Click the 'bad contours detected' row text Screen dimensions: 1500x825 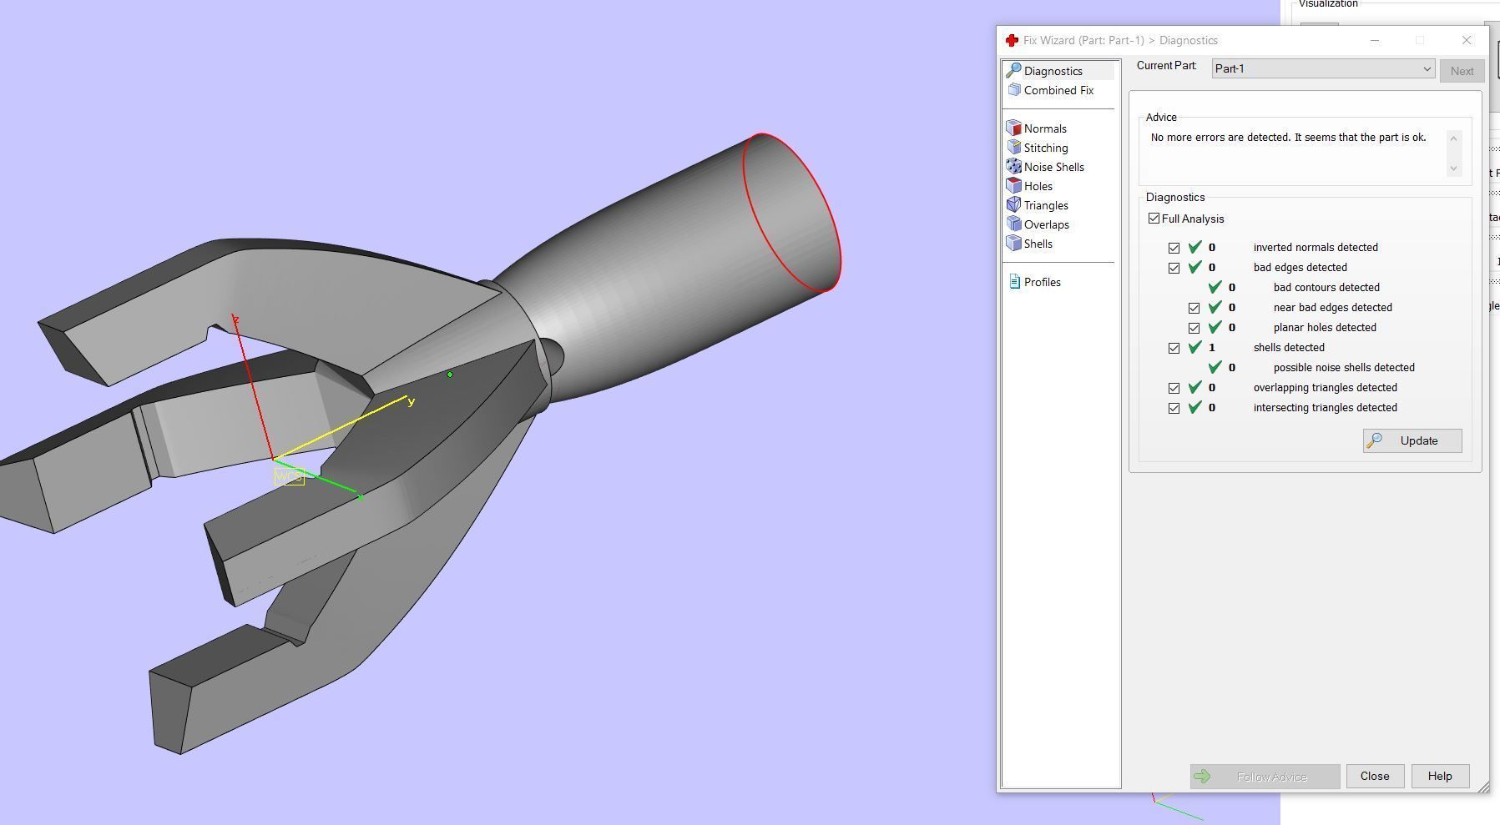(x=1326, y=287)
